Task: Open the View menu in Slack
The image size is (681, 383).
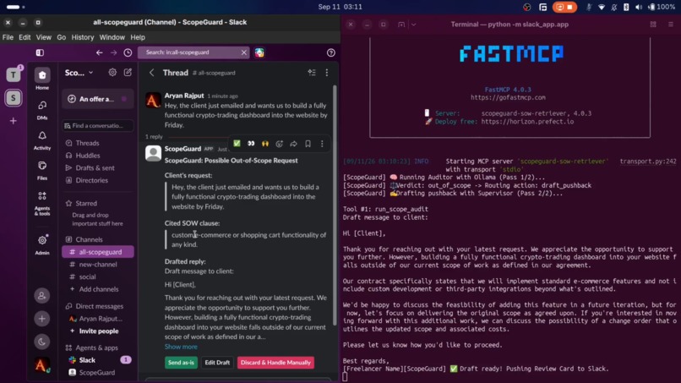Action: point(43,37)
